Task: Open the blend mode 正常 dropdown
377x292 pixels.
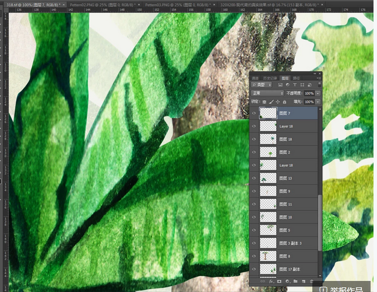Action: 267,93
